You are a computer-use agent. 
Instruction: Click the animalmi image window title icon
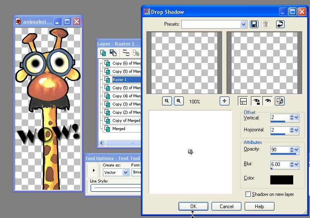18,21
